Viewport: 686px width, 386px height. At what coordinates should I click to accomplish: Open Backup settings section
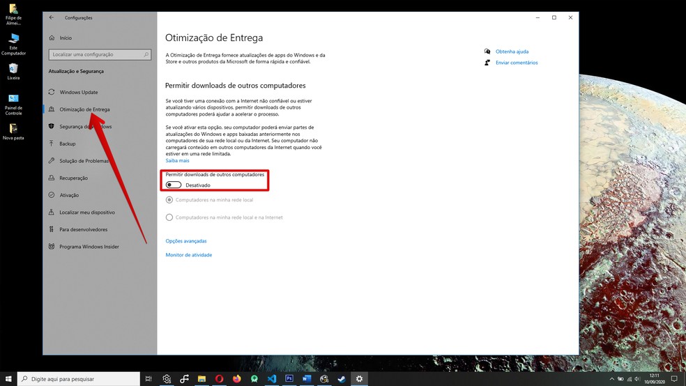(x=68, y=144)
